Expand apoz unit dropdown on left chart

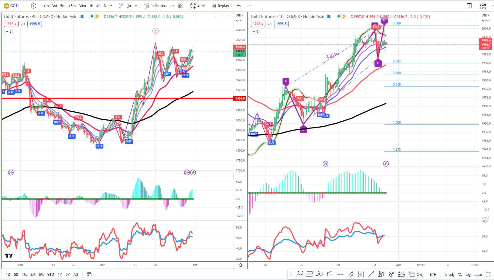coord(240,20)
